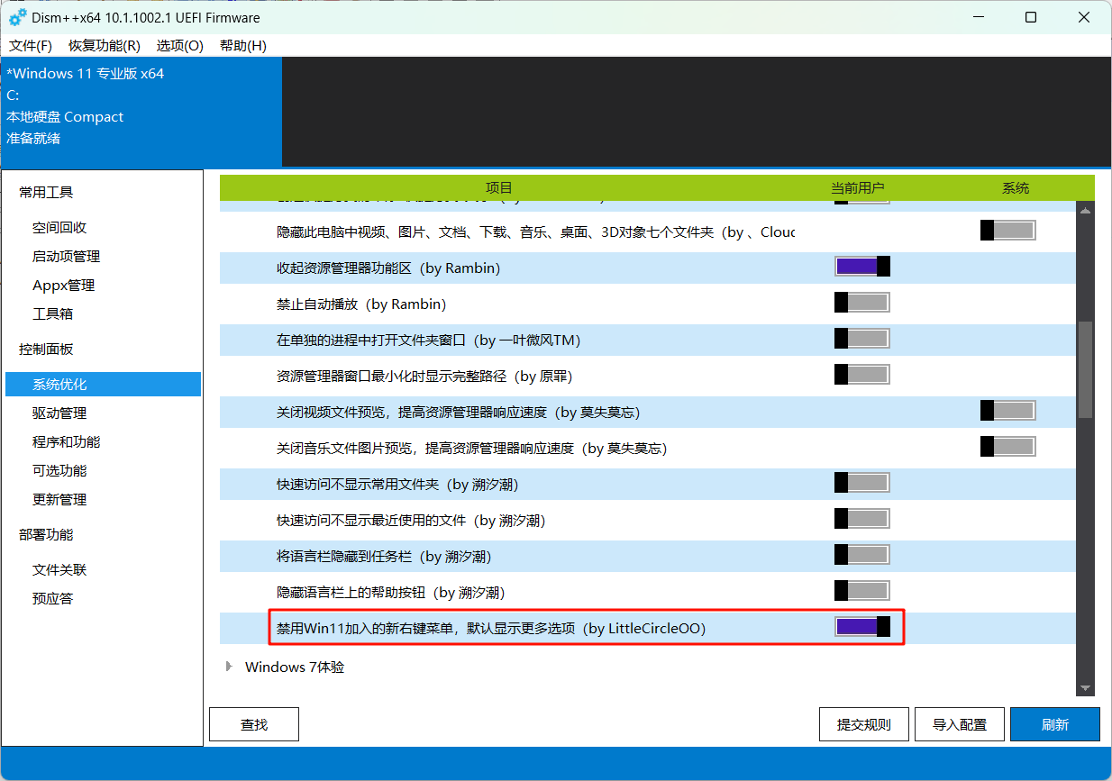Viewport: 1112px width, 781px height.
Task: Select the 收起资源管理器功能区 row text
Action: pos(388,268)
